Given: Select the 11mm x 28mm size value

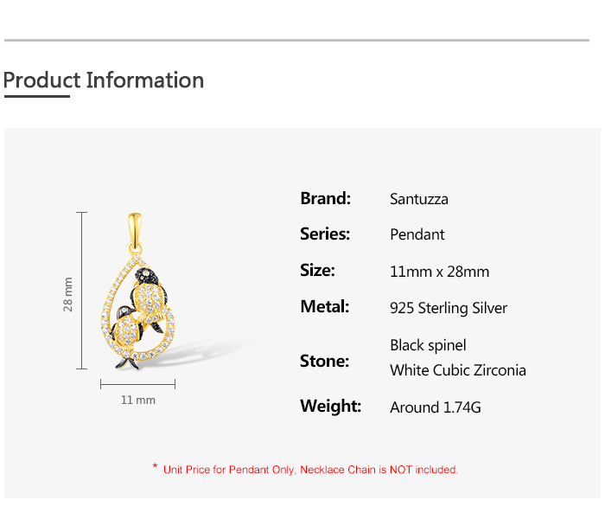Looking at the screenshot, I should click(x=439, y=272).
